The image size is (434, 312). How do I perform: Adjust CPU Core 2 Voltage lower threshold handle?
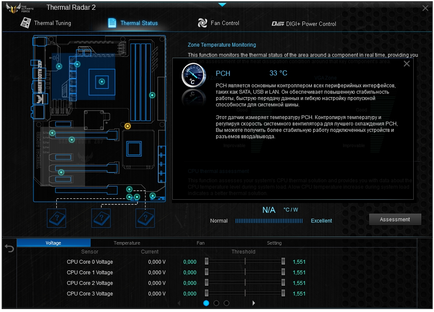(x=207, y=282)
